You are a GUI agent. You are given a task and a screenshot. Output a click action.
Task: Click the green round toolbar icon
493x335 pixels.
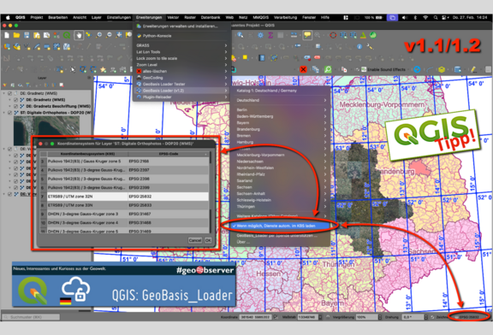(373, 35)
